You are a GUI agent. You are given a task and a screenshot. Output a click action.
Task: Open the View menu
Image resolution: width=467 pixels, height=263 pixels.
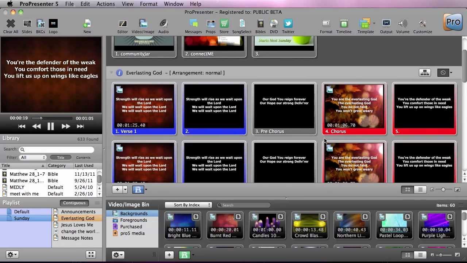(x=127, y=4)
